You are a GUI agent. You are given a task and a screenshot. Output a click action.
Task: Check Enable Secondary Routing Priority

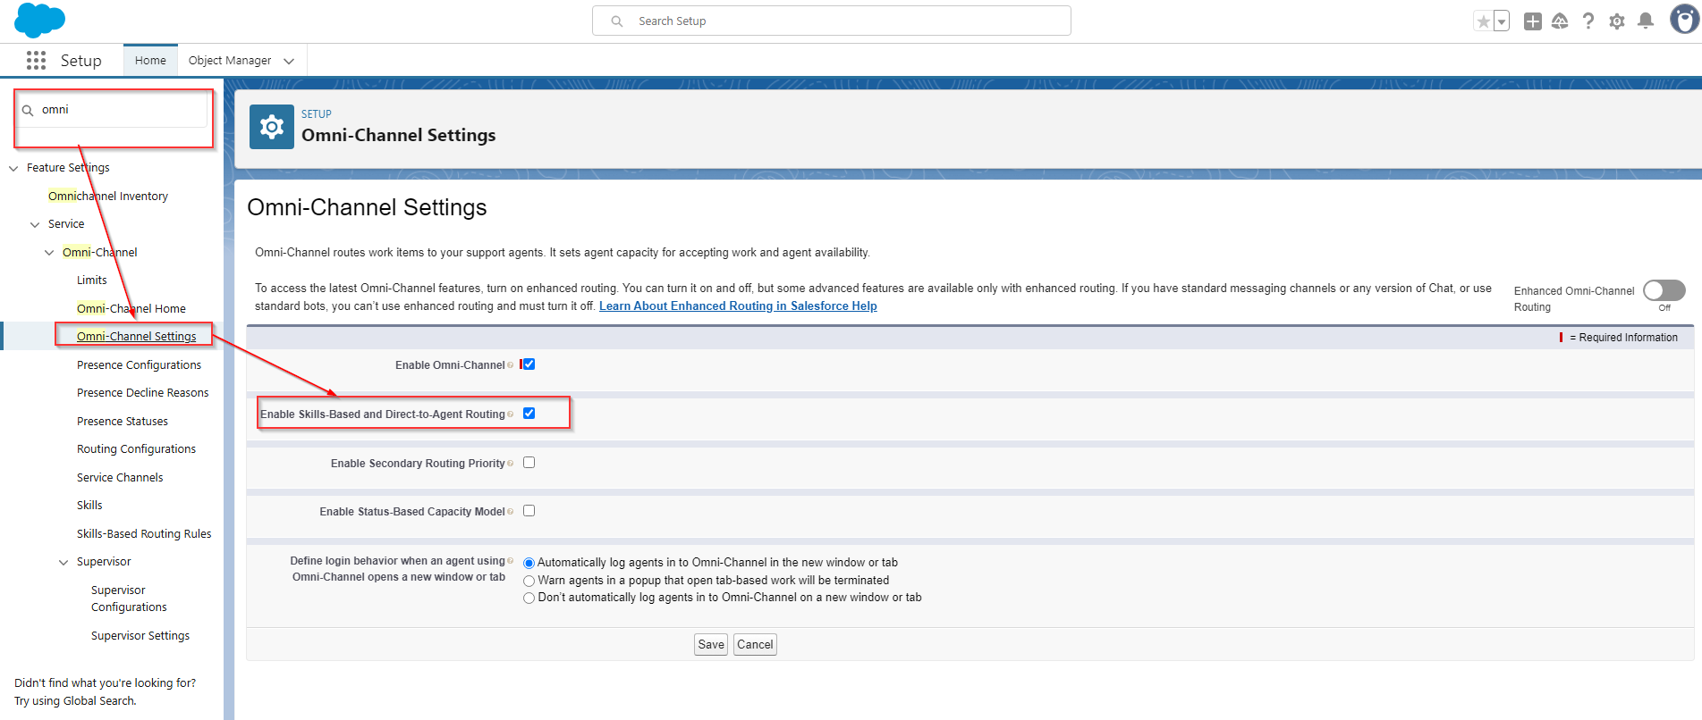pos(529,463)
